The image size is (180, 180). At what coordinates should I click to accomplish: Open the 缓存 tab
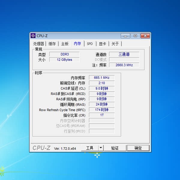[52, 44]
